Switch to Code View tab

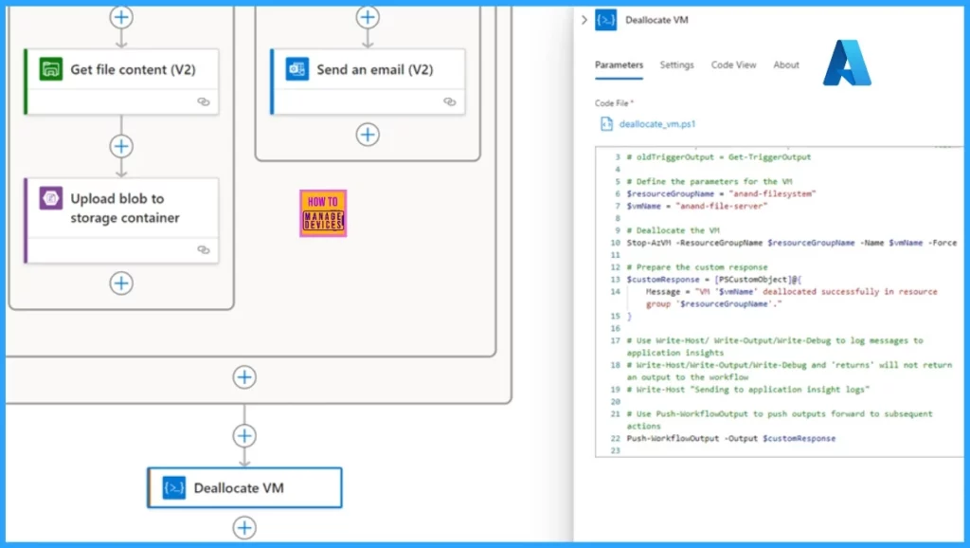pyautogui.click(x=733, y=65)
